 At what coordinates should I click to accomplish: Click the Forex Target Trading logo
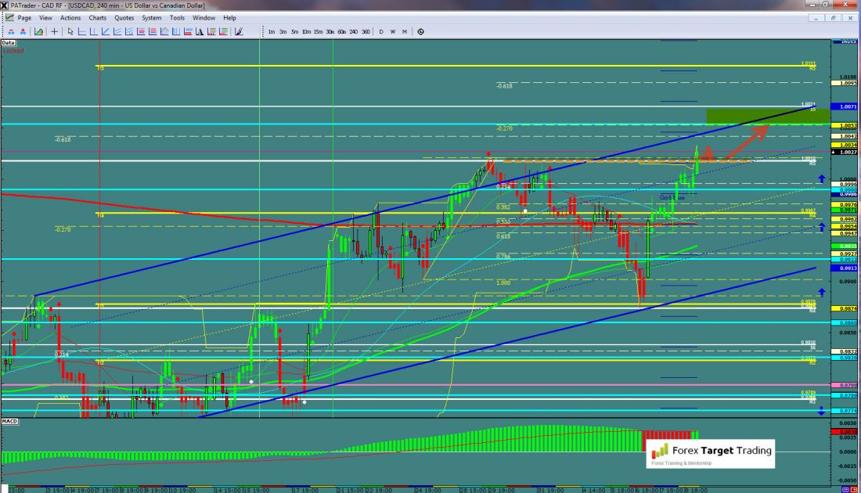711,452
